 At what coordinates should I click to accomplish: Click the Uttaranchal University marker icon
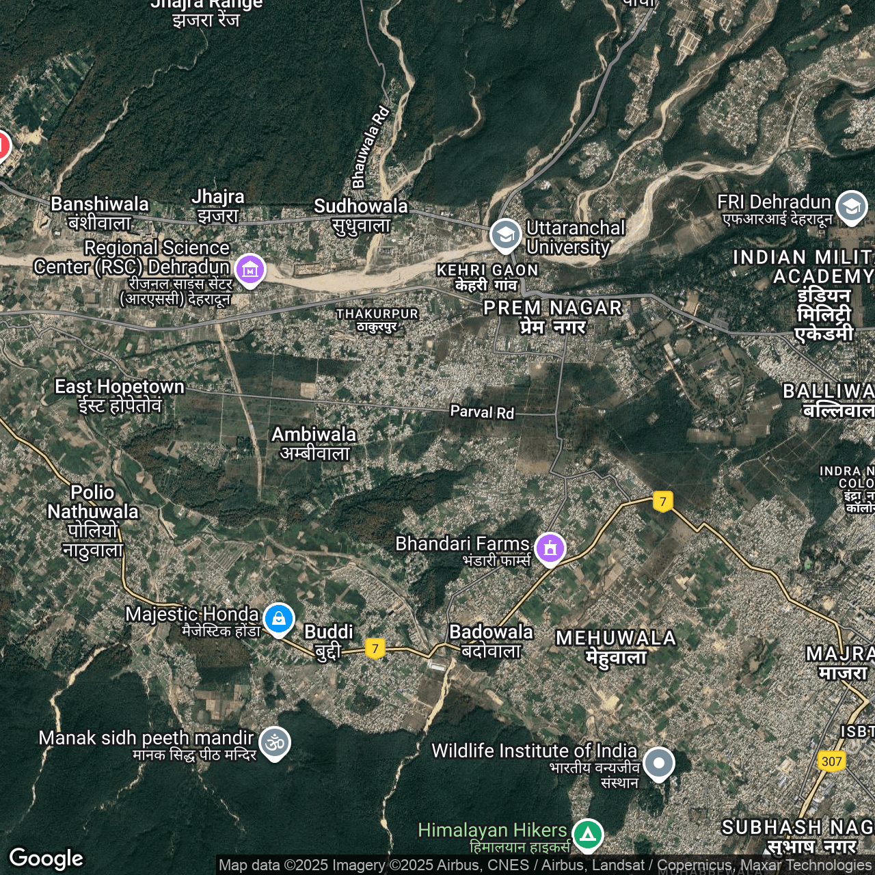pos(505,235)
